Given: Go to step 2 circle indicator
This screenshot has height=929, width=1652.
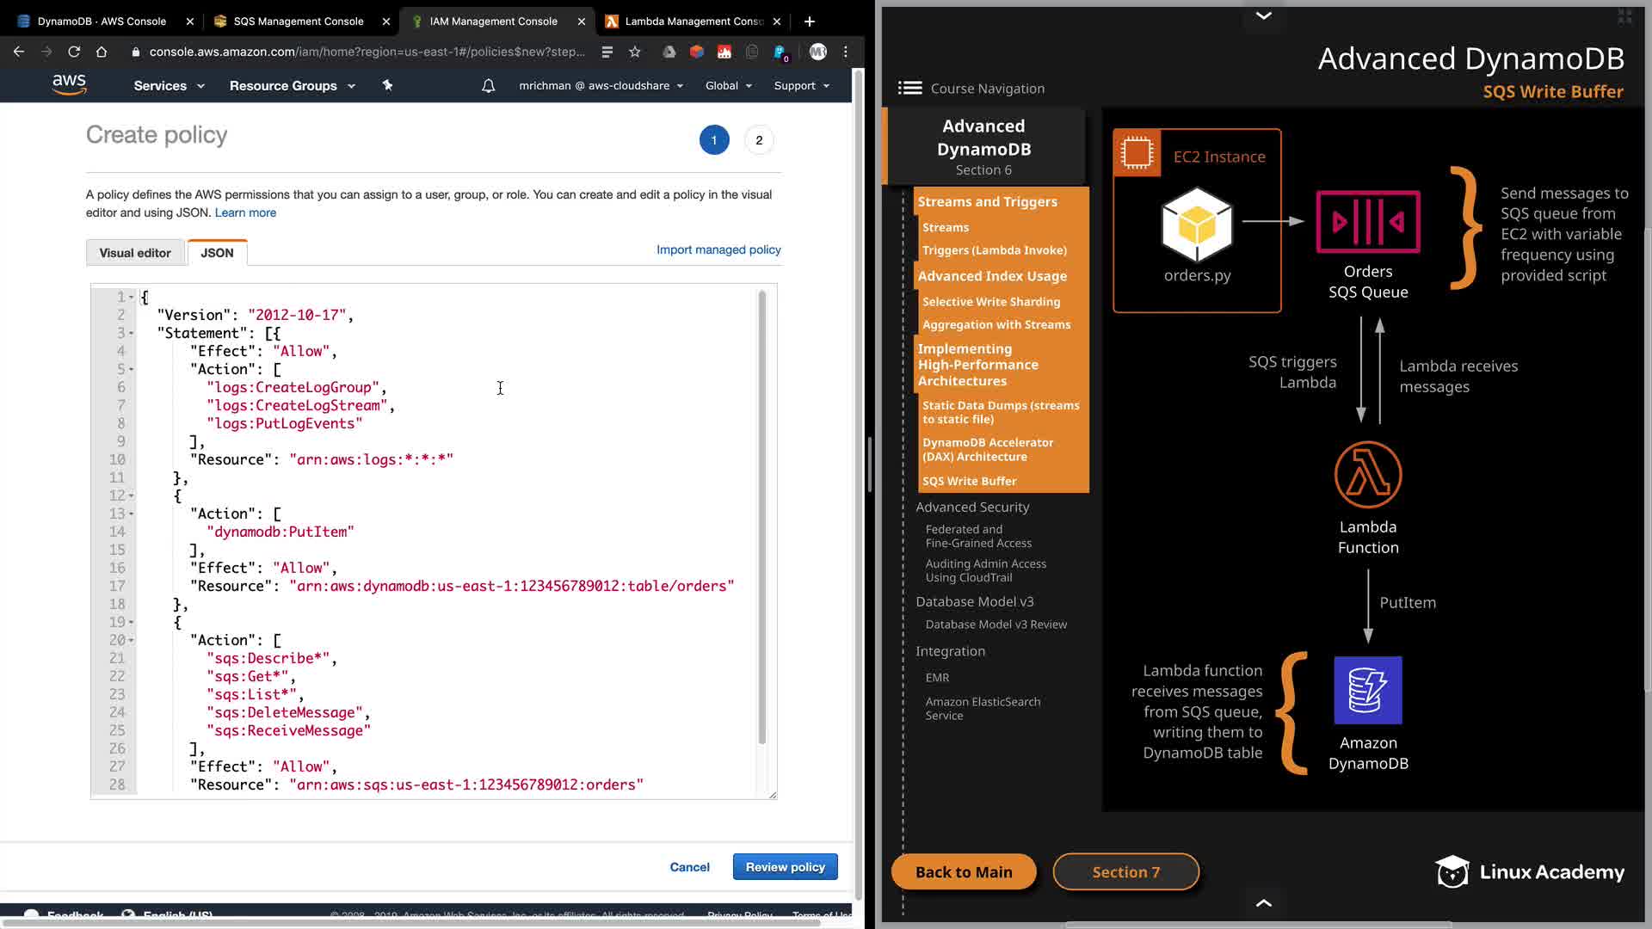Looking at the screenshot, I should (x=759, y=140).
